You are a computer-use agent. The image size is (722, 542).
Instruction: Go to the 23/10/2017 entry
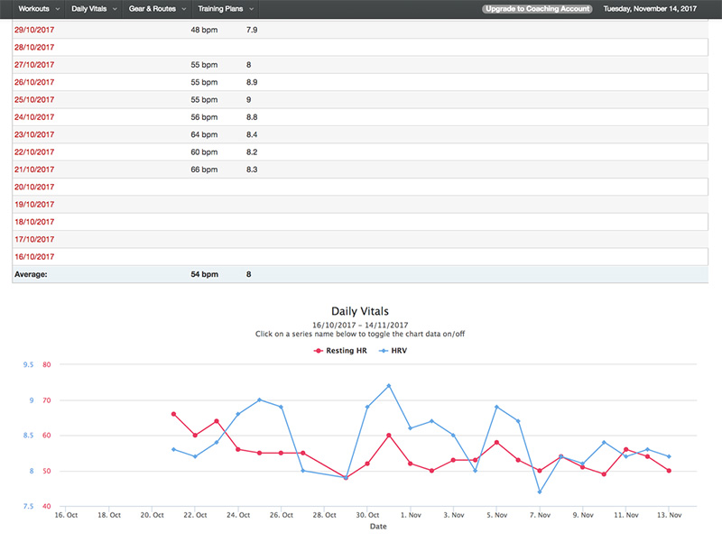coord(34,134)
